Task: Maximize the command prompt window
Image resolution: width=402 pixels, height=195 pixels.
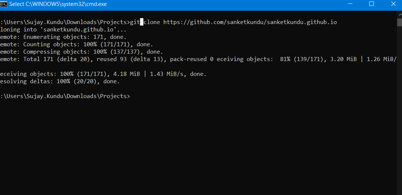Action: point(372,4)
